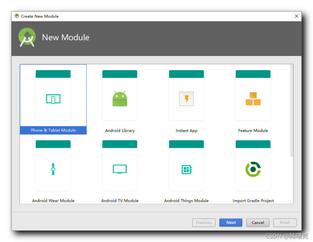Image resolution: width=313 pixels, height=242 pixels.
Task: Click the Android Studio logo in the header
Action: 27,37
